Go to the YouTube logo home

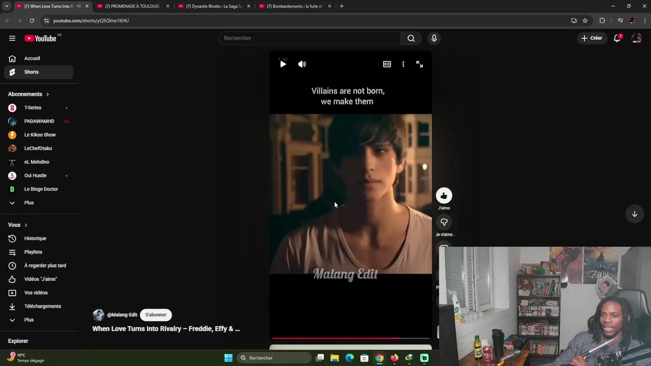41,38
